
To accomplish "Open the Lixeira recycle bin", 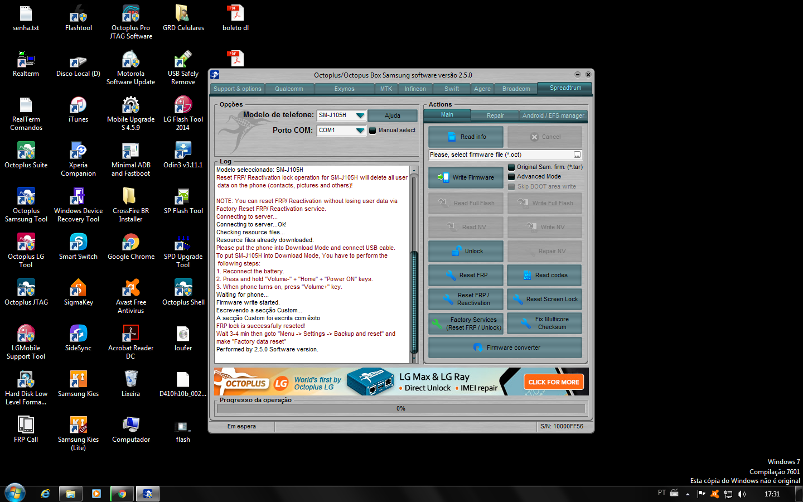I will pos(130,383).
